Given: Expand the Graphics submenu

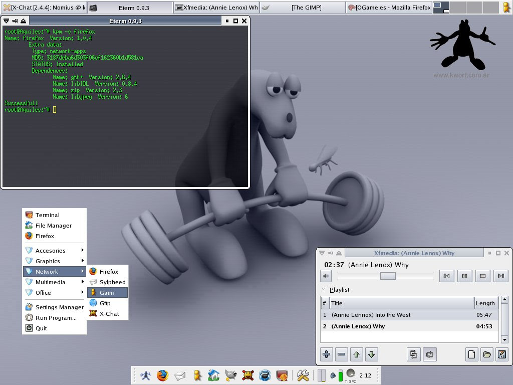Looking at the screenshot, I should pos(54,261).
